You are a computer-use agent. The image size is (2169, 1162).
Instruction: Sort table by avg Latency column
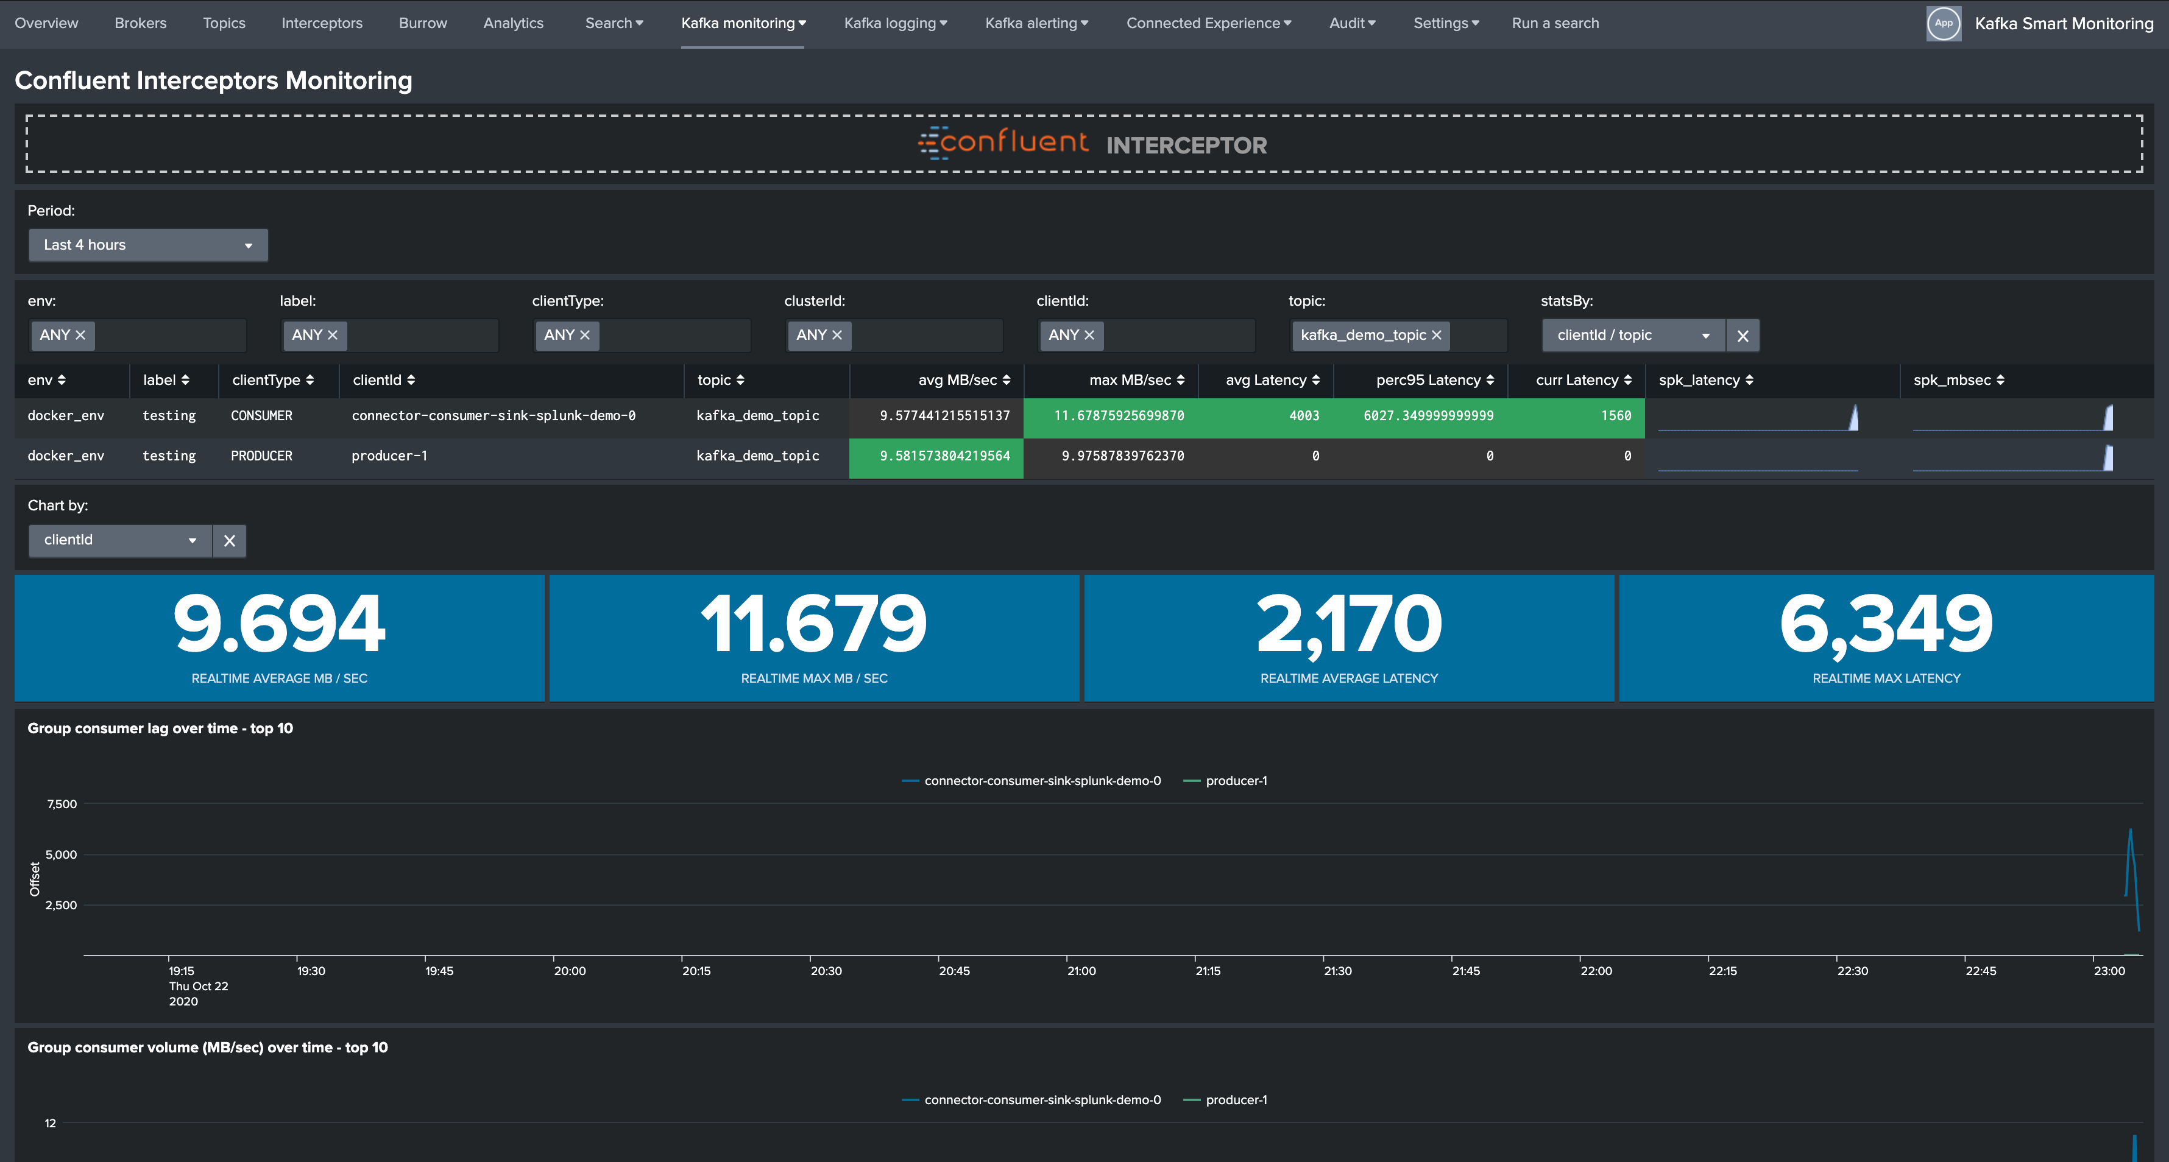pyautogui.click(x=1272, y=380)
